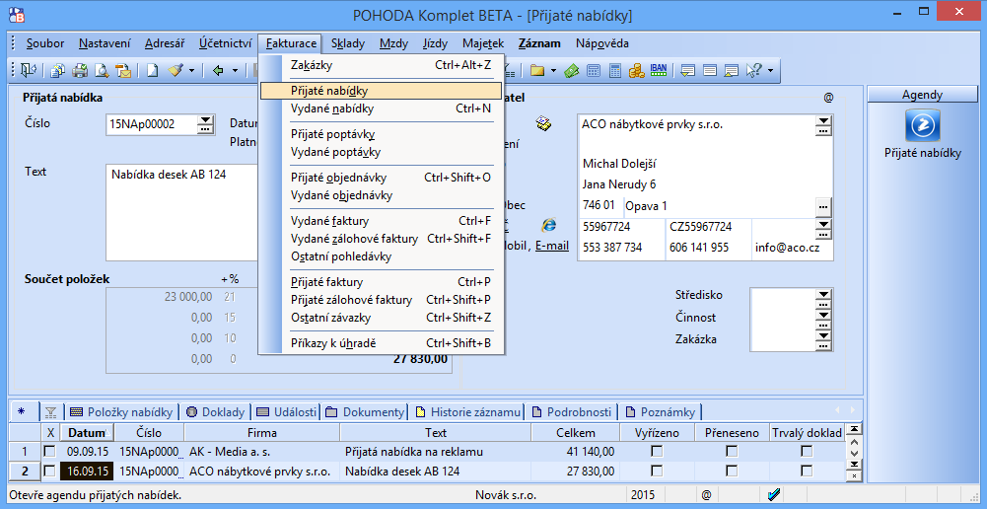
Task: Click the plain list window icon
Action: tap(709, 71)
